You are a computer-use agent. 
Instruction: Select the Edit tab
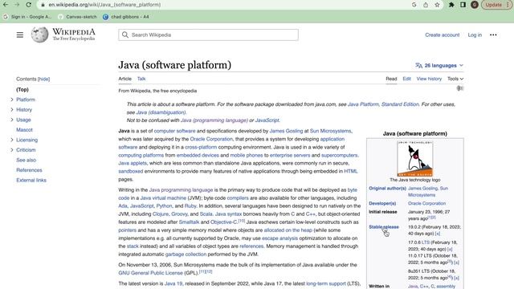(407, 79)
